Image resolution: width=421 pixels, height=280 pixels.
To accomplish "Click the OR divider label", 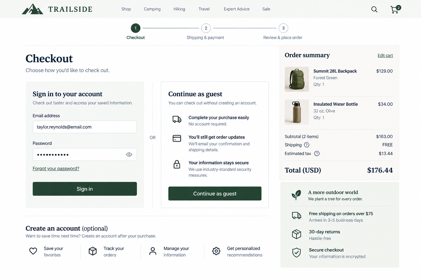I will click(x=153, y=138).
